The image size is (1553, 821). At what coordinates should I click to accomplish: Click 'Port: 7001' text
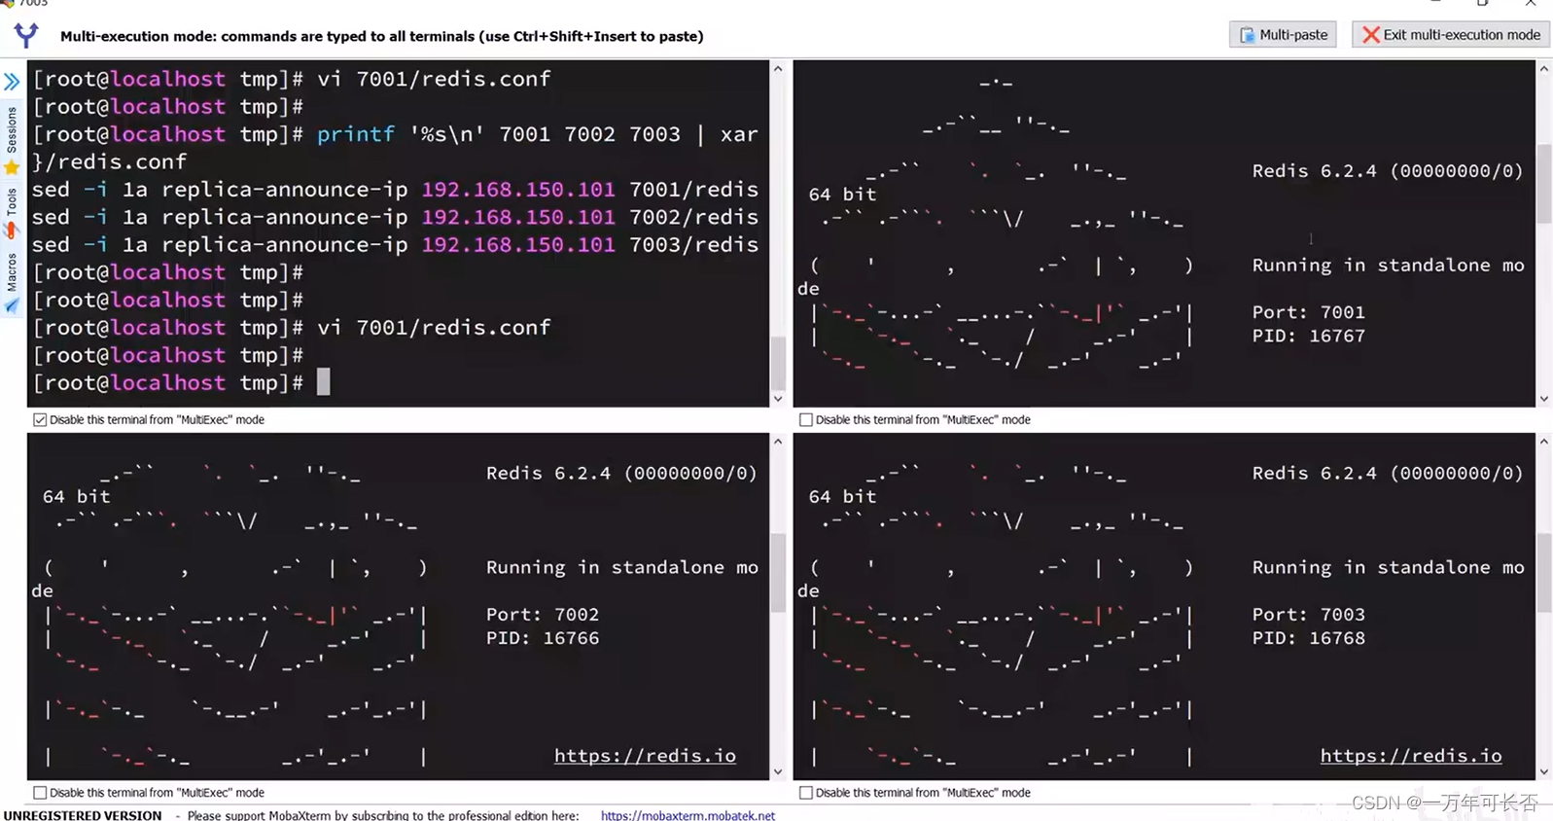[x=1308, y=312]
